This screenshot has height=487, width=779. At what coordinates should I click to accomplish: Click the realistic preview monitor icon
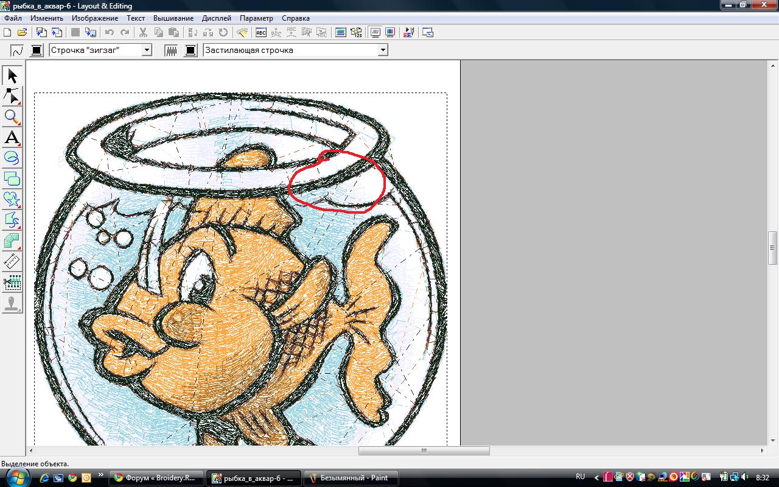pos(390,33)
